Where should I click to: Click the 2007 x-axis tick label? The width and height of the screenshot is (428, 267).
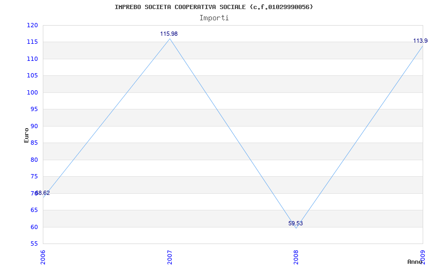(x=170, y=257)
